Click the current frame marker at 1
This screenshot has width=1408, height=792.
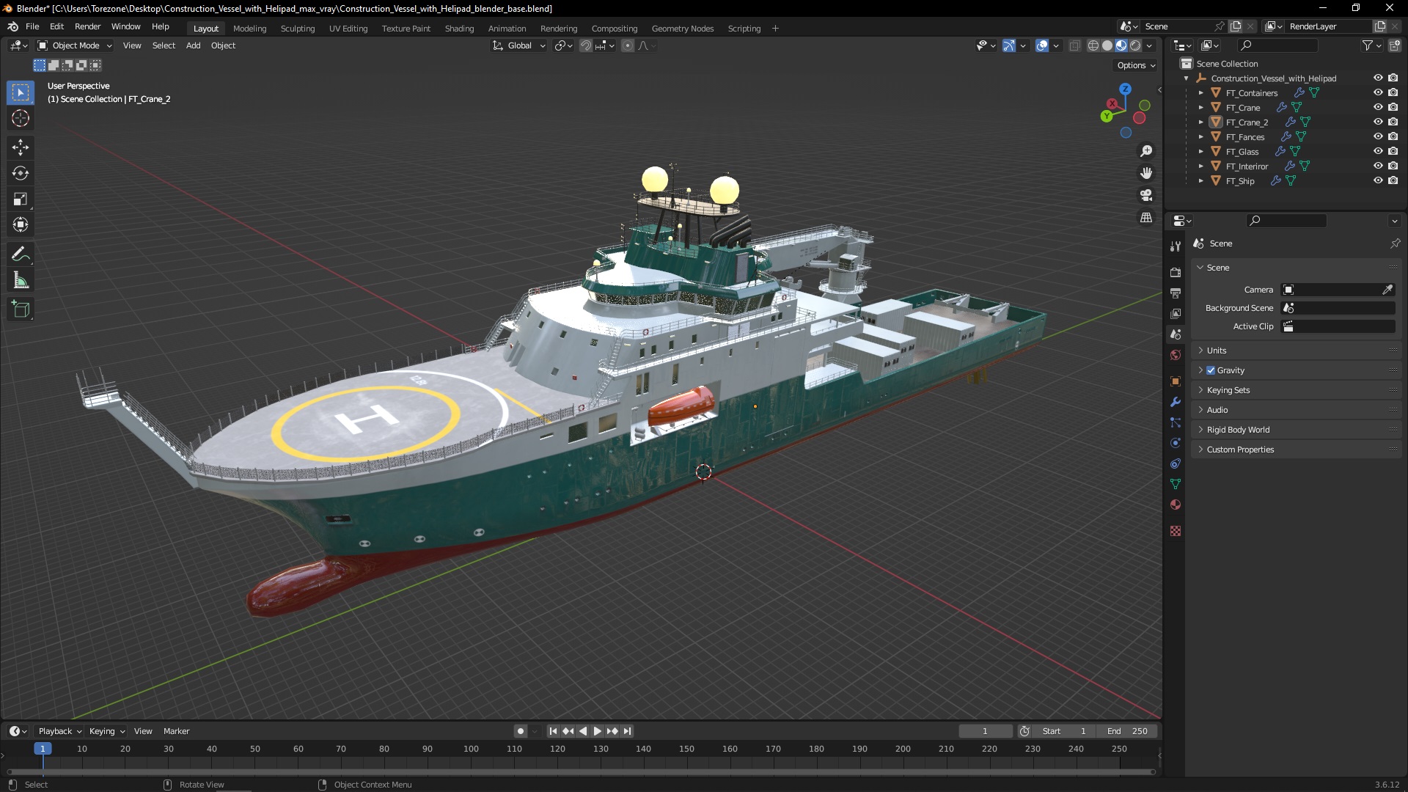click(43, 749)
